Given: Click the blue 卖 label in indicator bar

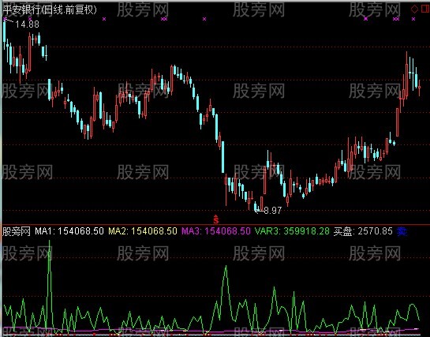Looking at the screenshot, I should coord(402,231).
